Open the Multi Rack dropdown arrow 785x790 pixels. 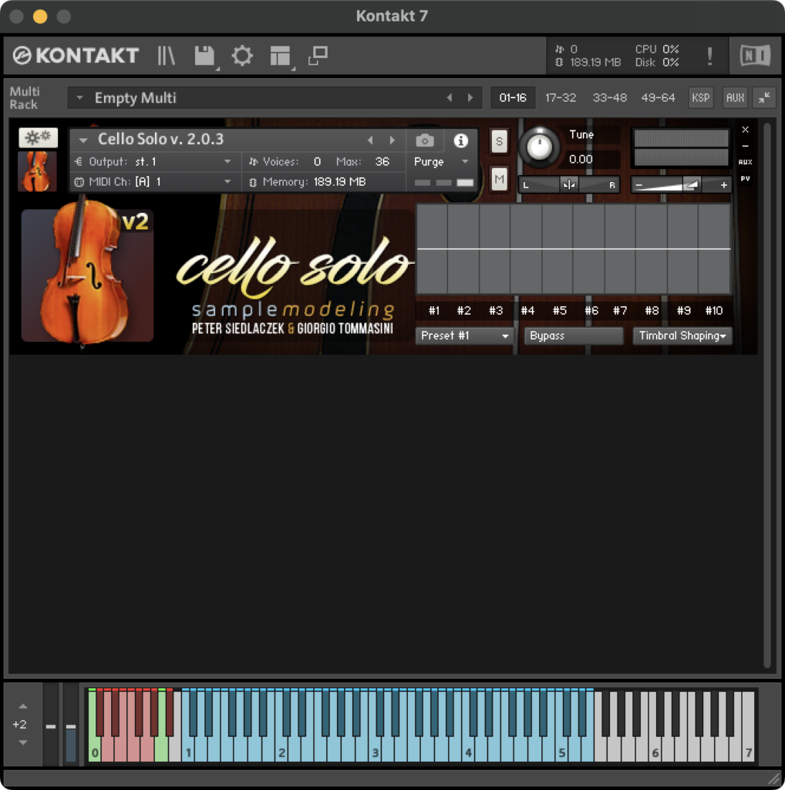pos(79,98)
